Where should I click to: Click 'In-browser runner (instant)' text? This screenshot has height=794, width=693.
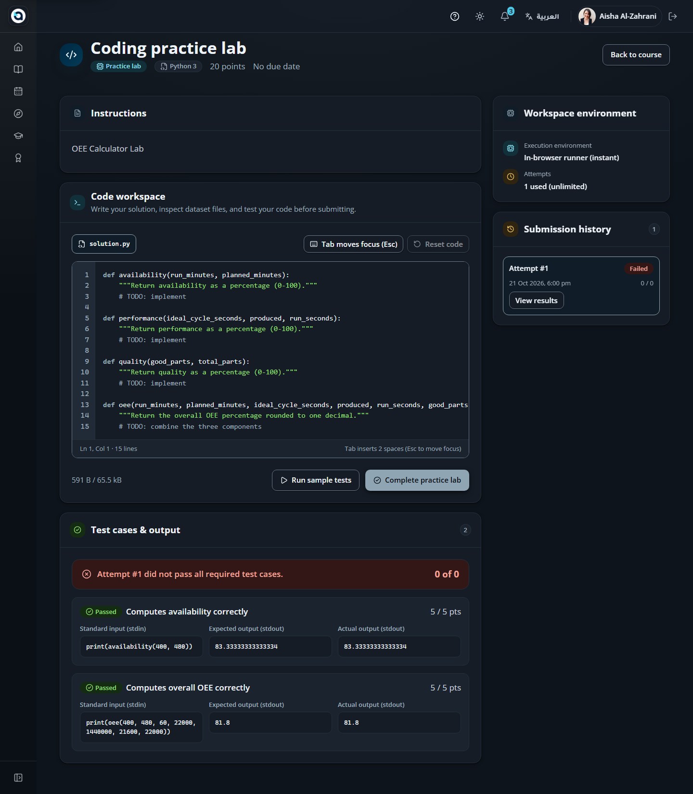(x=571, y=158)
